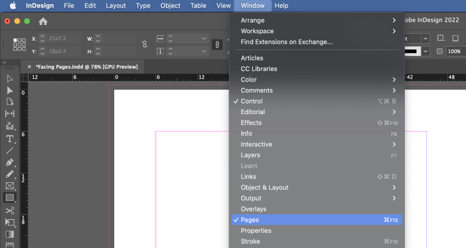Click the reference point locator grid
This screenshot has height=248, width=466.
(x=19, y=45)
